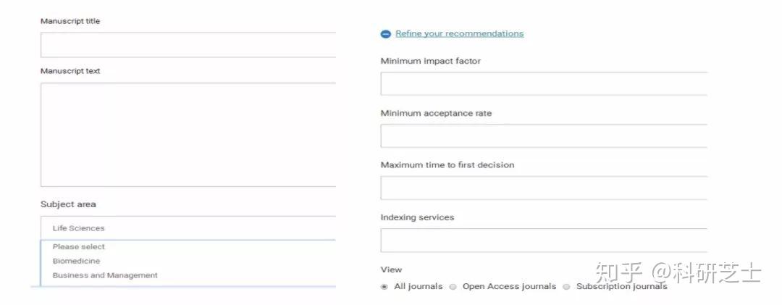Focus the Manuscript text box
The width and height of the screenshot is (782, 305).
188,135
